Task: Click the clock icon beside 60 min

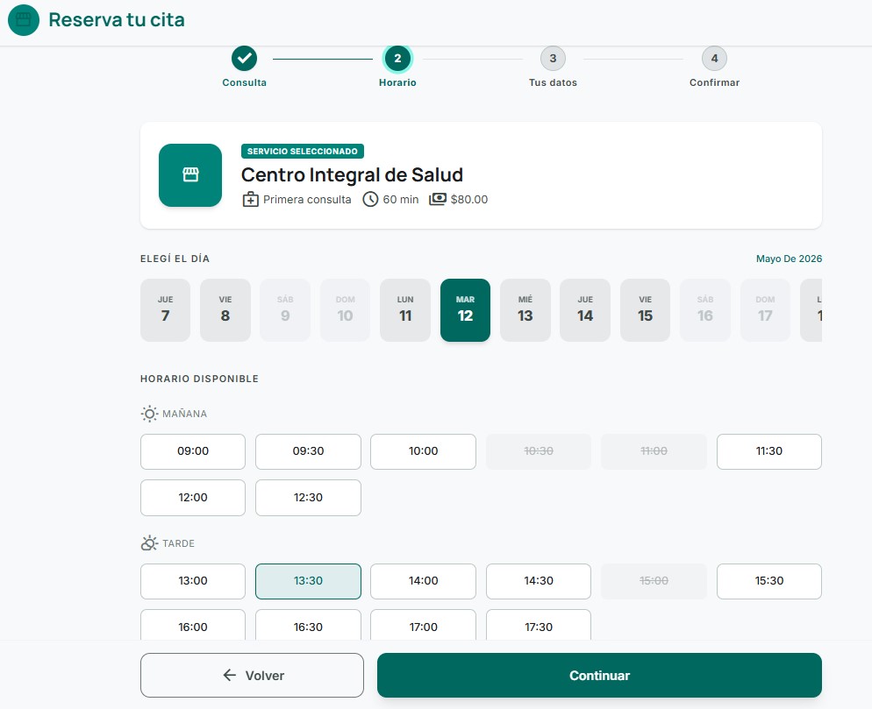Action: tap(370, 200)
